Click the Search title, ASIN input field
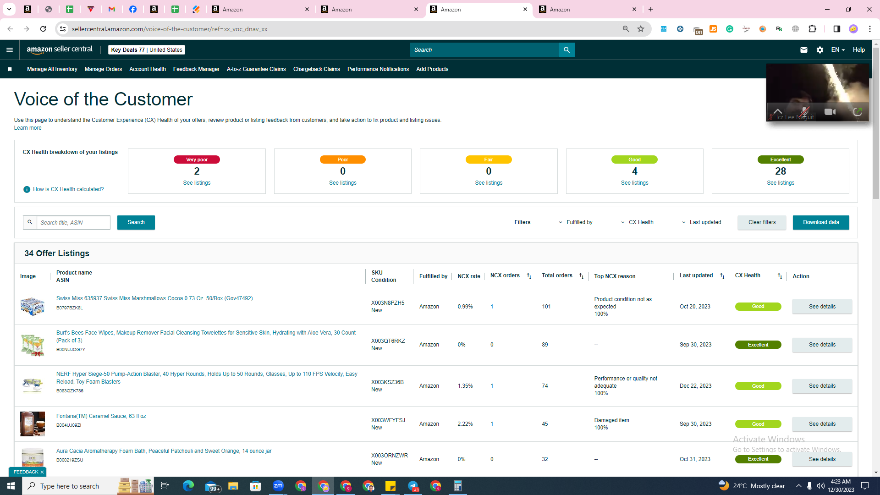The image size is (880, 495). tap(73, 222)
